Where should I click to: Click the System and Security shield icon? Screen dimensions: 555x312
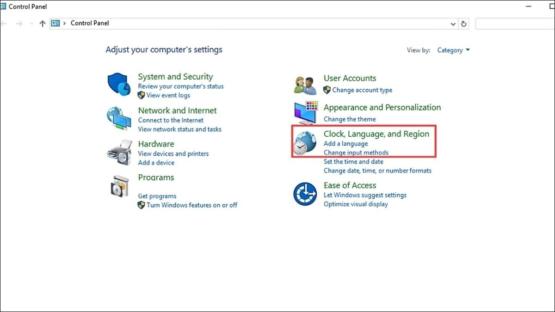(119, 85)
